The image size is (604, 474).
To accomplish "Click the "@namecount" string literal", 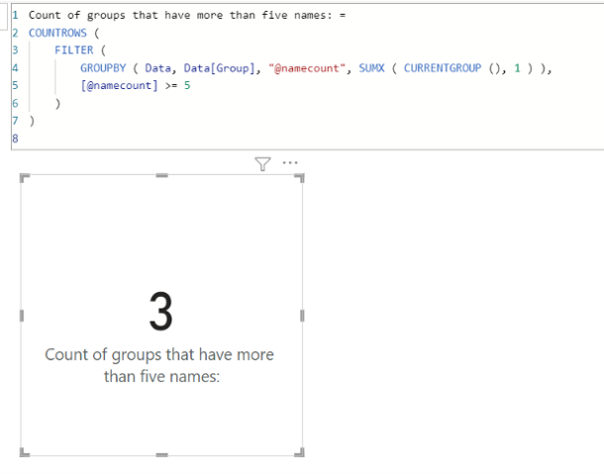I will pyautogui.click(x=307, y=68).
